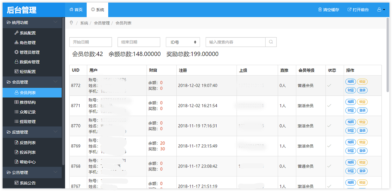The height and width of the screenshot is (191, 392).
Task: Click 编辑 for UID 8769
Action: pyautogui.click(x=350, y=142)
